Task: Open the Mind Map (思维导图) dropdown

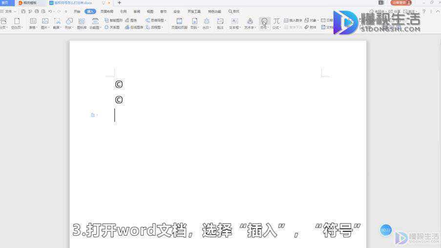Action: [x=156, y=20]
